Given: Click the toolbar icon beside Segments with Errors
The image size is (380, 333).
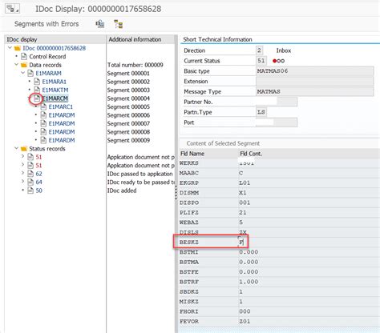Looking at the screenshot, I should pos(100,24).
